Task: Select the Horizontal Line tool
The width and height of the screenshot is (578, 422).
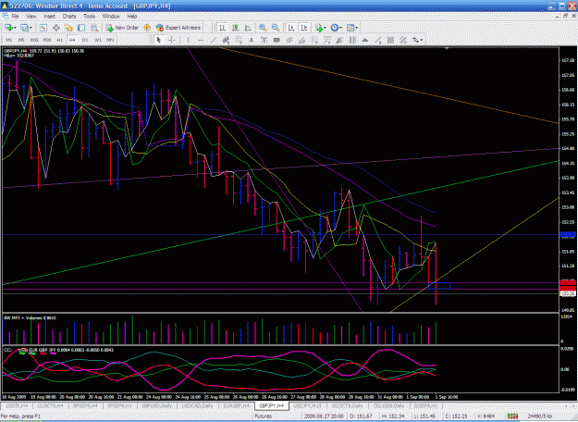Action: [x=201, y=40]
